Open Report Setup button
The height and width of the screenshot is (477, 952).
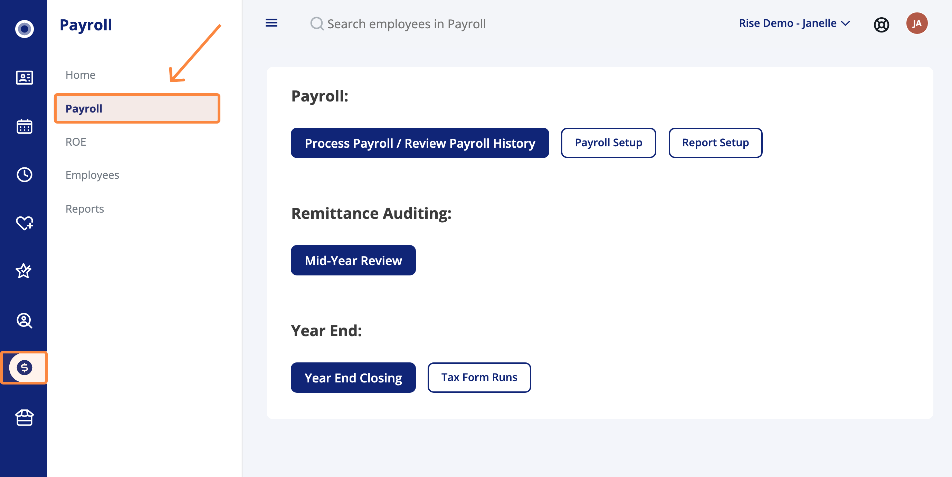pos(715,143)
